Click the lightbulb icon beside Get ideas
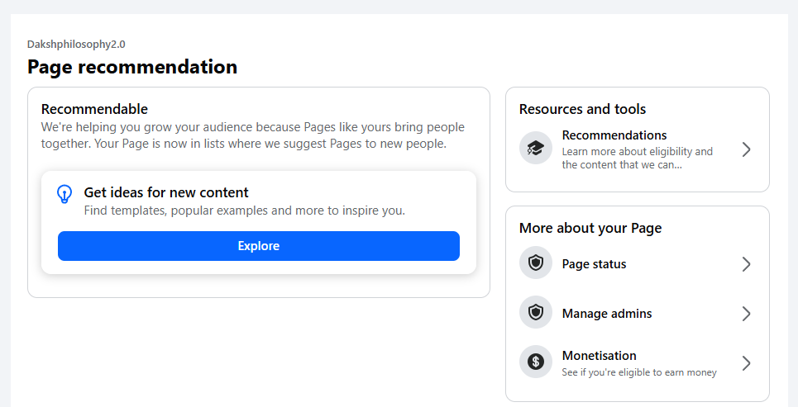The image size is (798, 407). coord(65,194)
